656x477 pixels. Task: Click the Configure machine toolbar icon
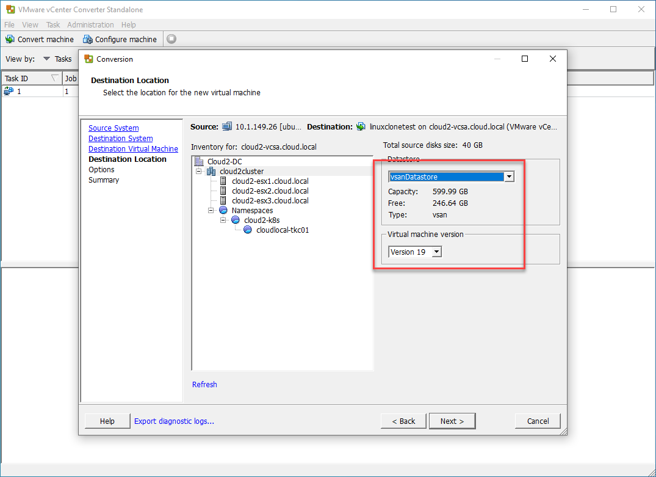pyautogui.click(x=88, y=39)
